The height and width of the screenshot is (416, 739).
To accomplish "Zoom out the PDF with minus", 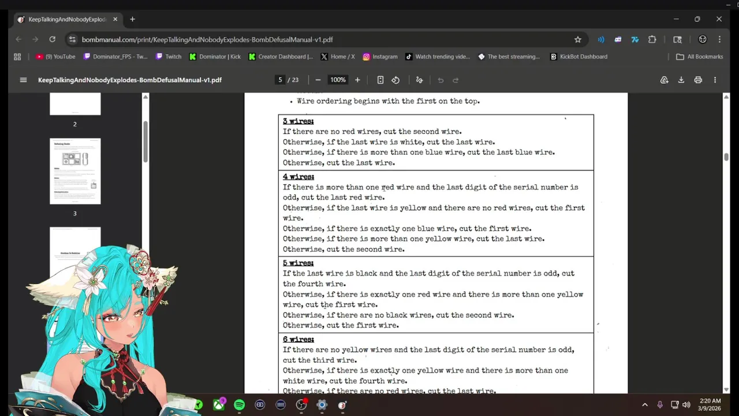I will tap(318, 80).
